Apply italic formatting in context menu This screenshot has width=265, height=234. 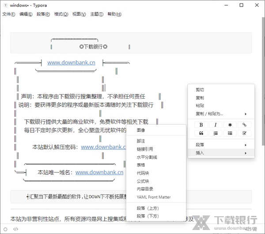[216, 125]
